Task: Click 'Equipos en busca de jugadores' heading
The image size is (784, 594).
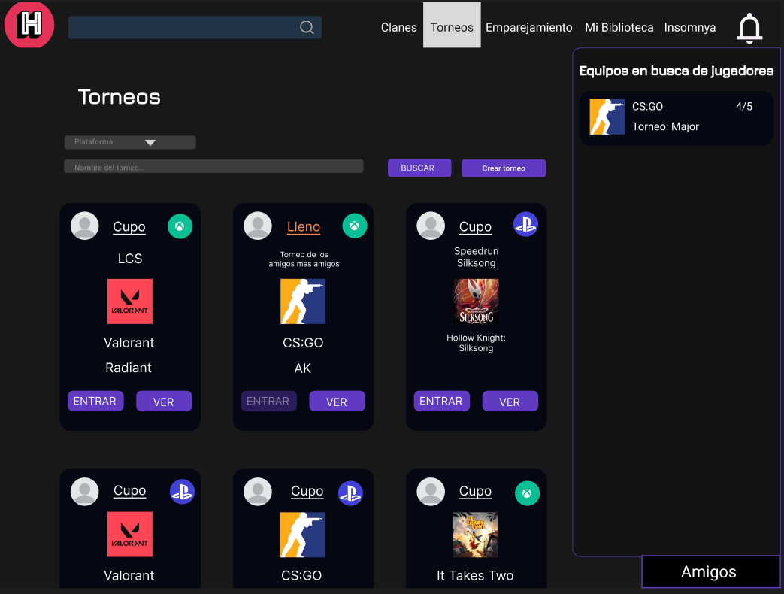Action: coord(676,71)
